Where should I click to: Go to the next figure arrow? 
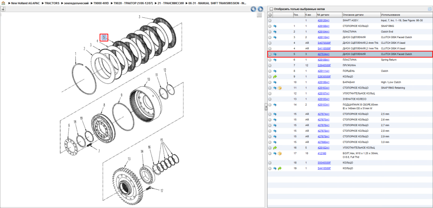tap(260, 9)
